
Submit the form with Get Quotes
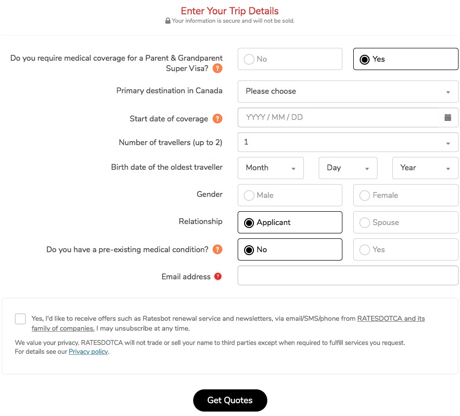[x=230, y=400]
